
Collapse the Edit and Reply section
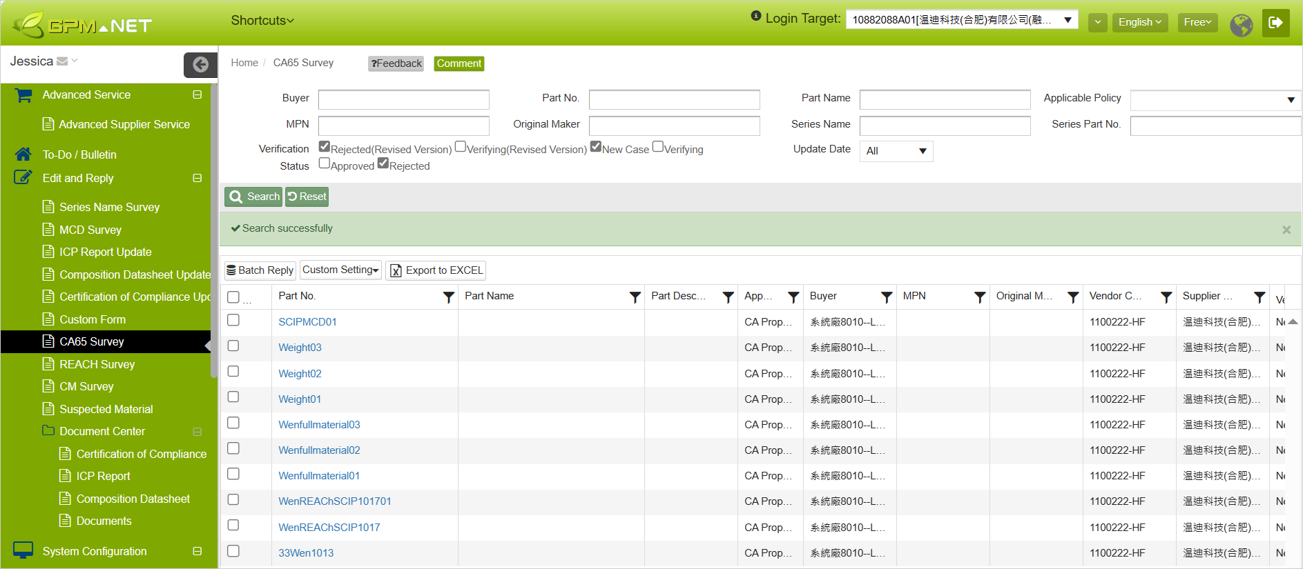coord(197,178)
